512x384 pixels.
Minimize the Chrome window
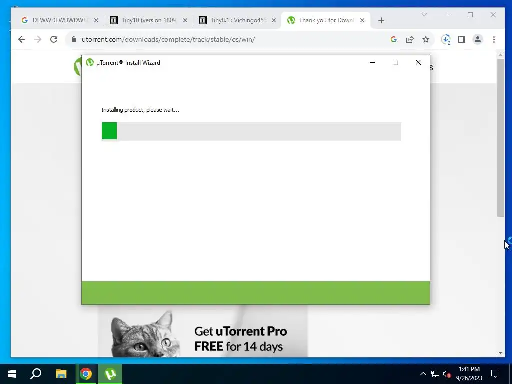[447, 15]
